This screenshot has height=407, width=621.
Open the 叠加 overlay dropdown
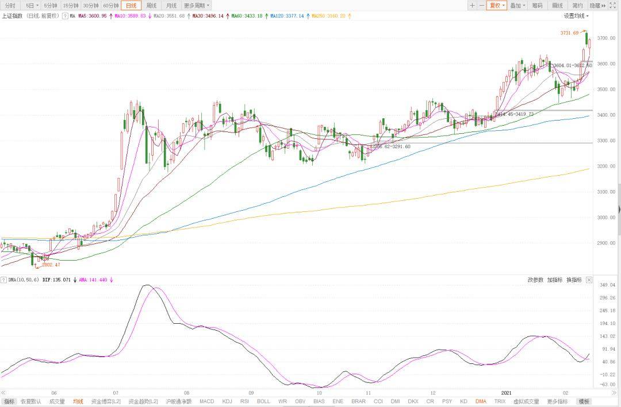click(517, 6)
